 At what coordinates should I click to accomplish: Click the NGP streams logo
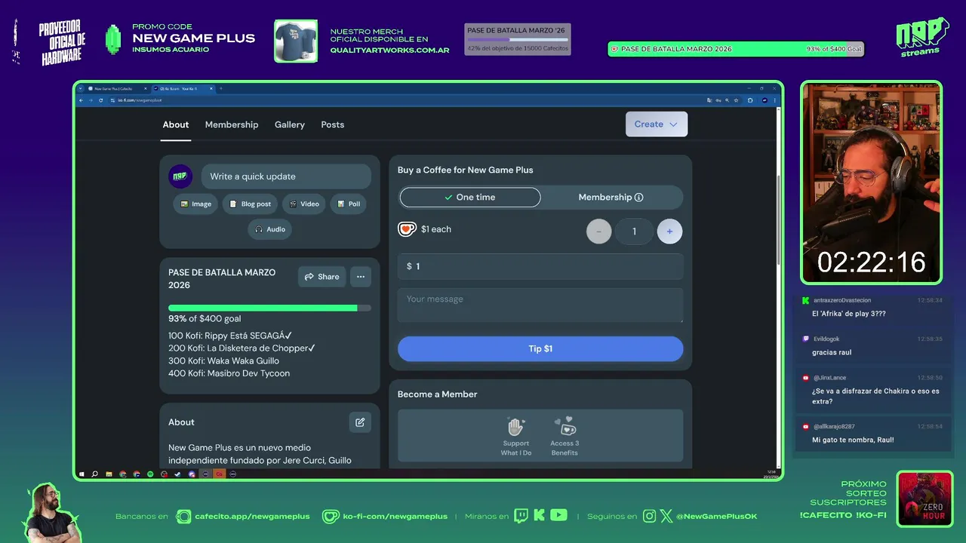click(x=921, y=37)
